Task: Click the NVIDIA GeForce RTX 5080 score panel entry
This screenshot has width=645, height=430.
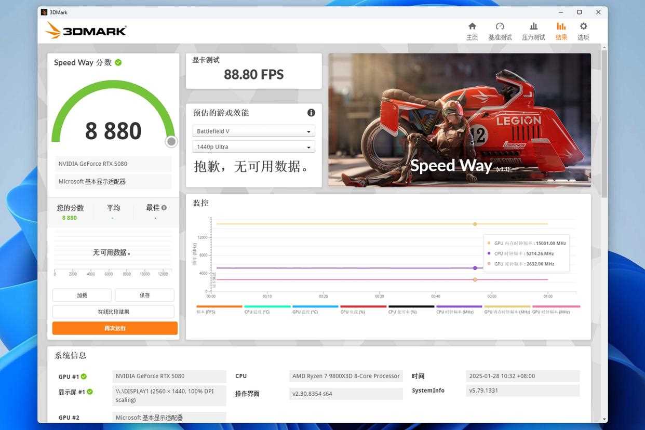Action: (x=113, y=164)
